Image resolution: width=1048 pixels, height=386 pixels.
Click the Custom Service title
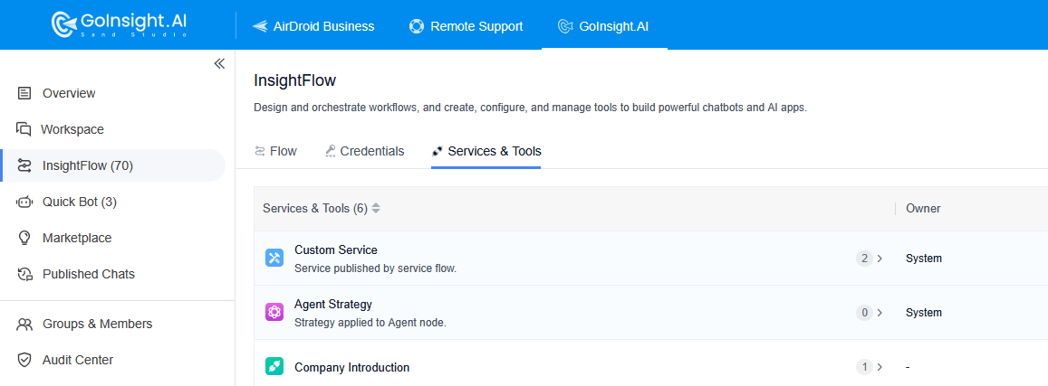coord(336,250)
